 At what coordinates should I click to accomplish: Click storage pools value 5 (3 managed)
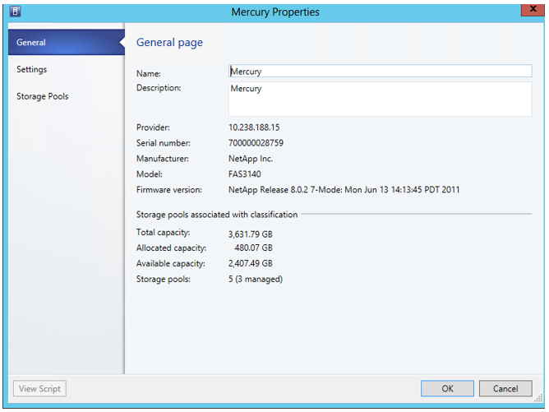coord(256,280)
